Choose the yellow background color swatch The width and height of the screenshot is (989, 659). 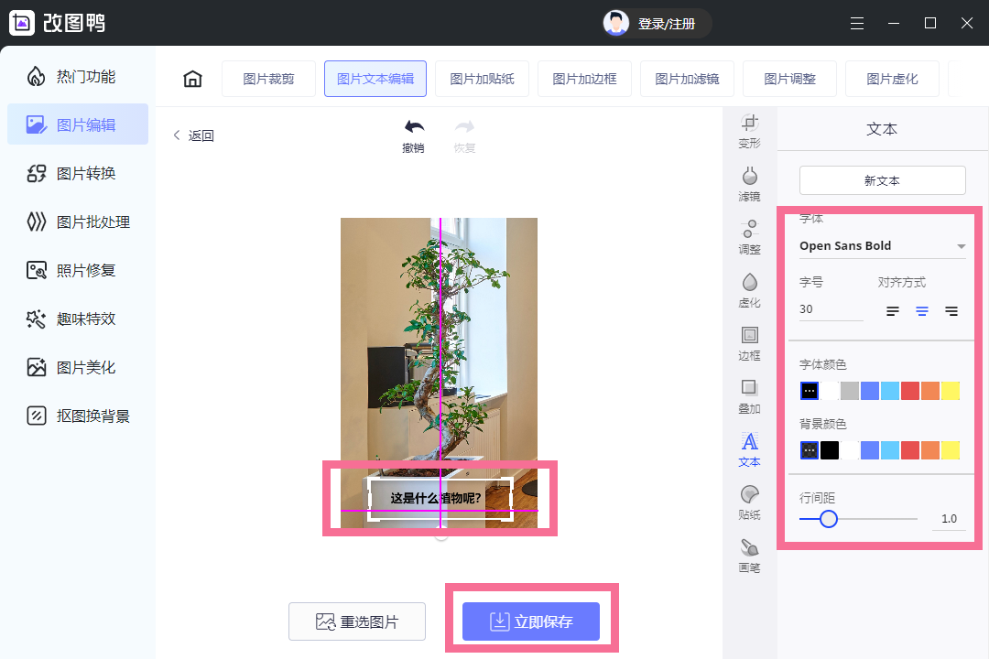(x=951, y=450)
